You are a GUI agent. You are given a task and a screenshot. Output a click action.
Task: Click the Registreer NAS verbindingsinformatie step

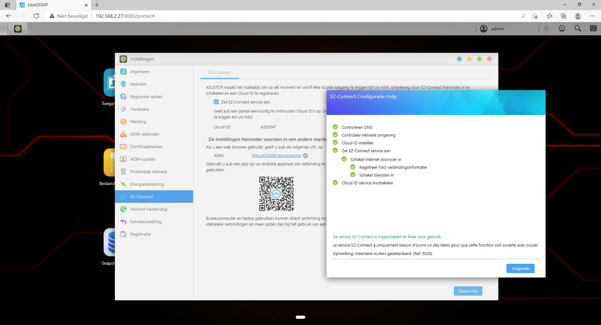(x=393, y=167)
